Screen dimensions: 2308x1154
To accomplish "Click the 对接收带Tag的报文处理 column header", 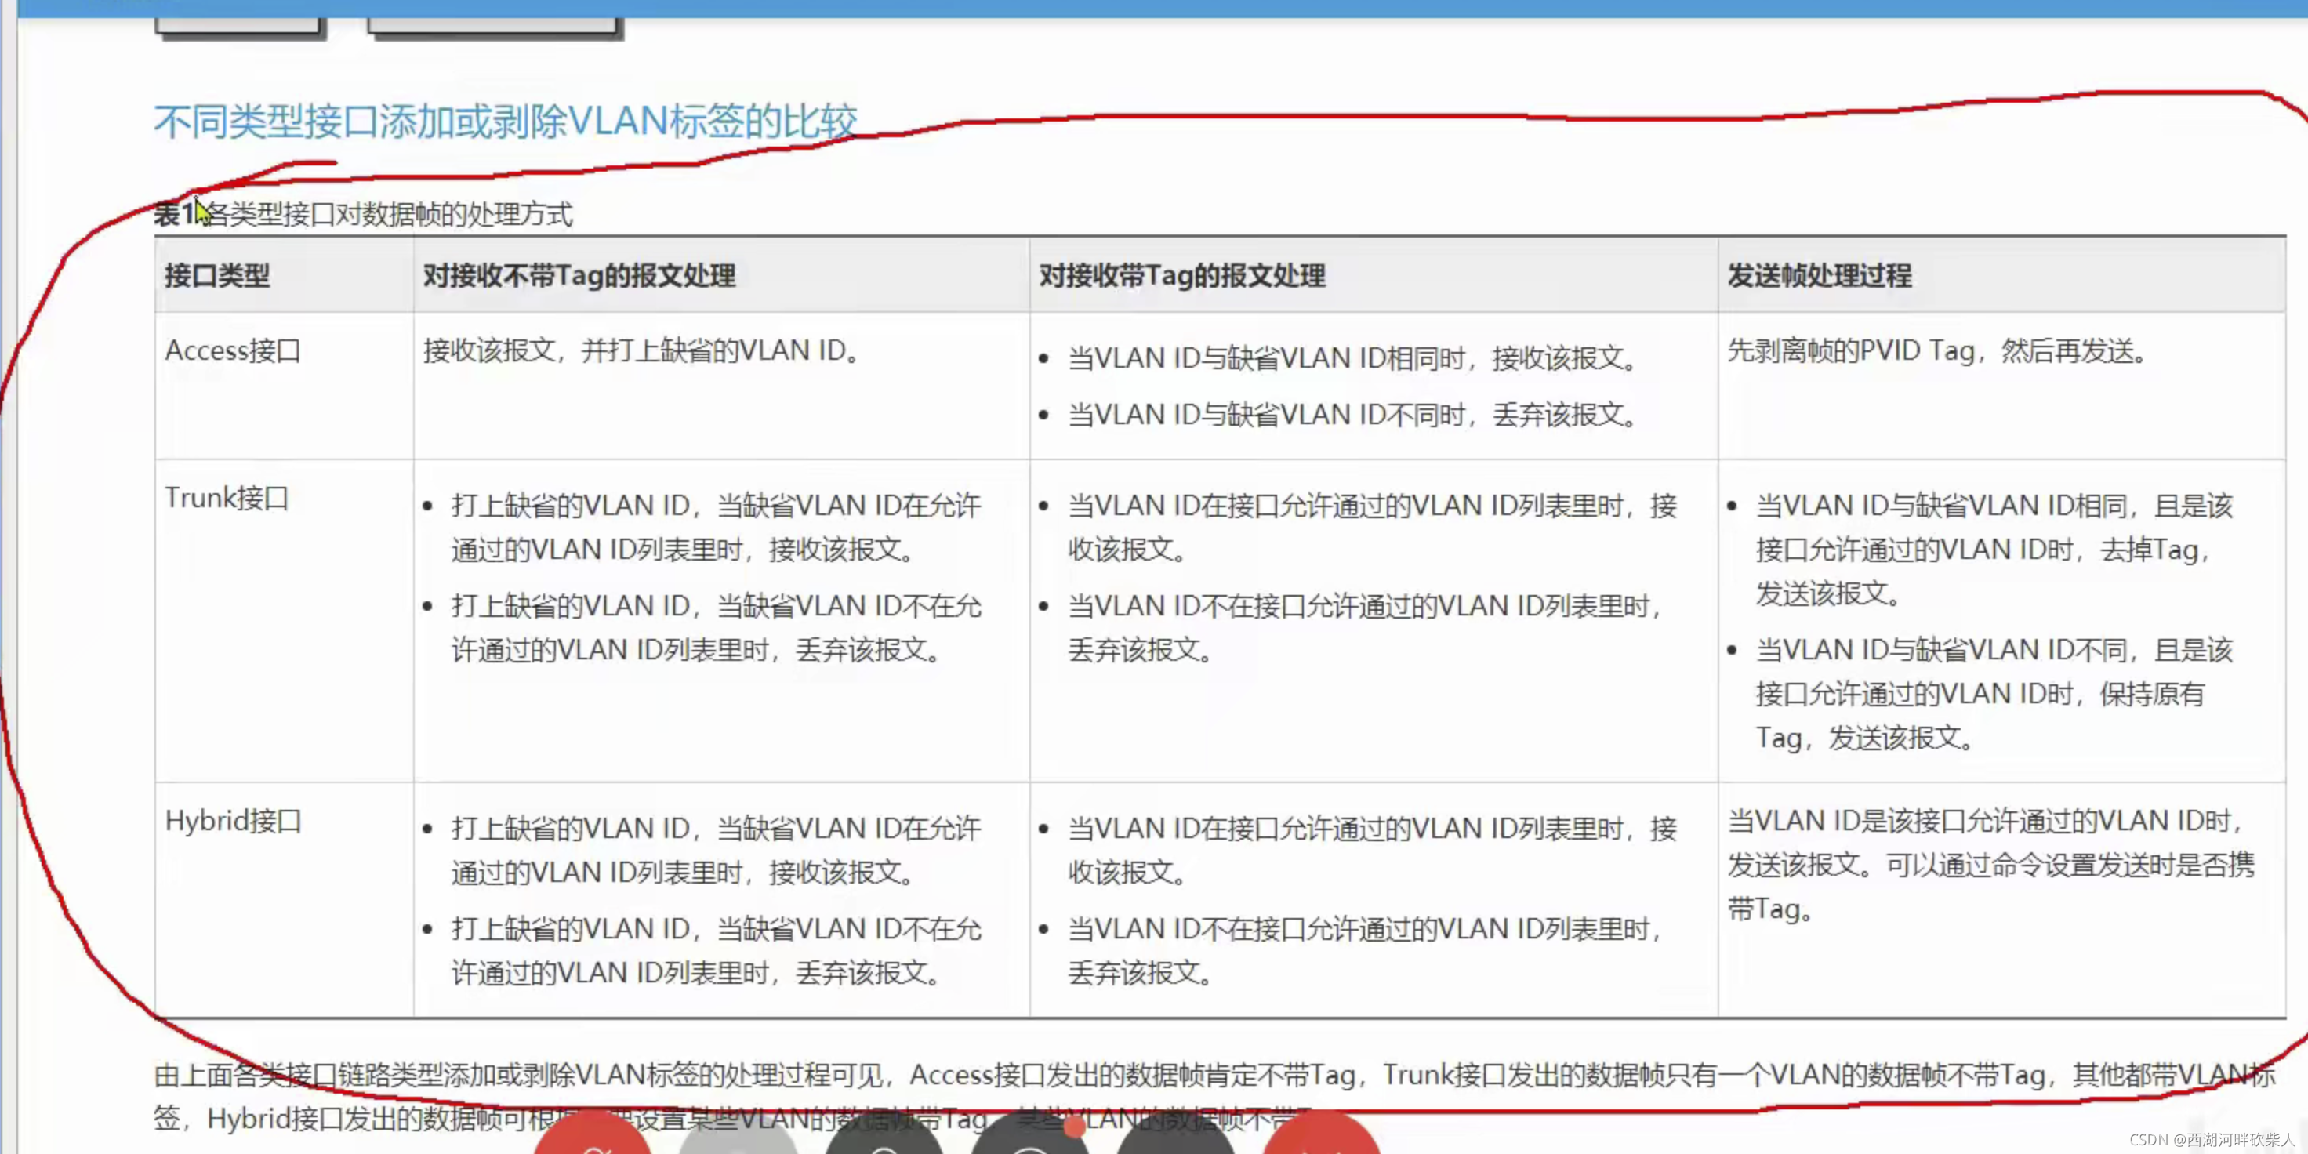I will pyautogui.click(x=1181, y=275).
